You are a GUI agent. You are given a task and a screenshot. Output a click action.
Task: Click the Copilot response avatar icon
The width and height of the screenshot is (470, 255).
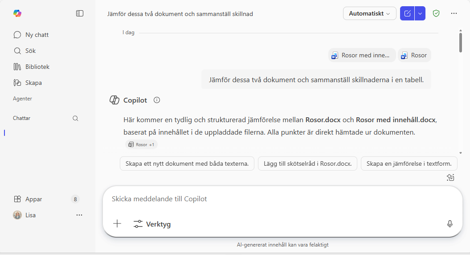coord(114,100)
